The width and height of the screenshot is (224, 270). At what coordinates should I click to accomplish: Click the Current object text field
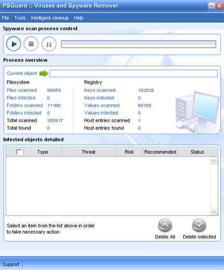(133, 73)
